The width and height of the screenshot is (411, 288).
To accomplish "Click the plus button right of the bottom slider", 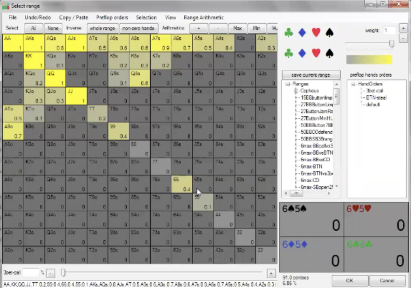I will [271, 273].
